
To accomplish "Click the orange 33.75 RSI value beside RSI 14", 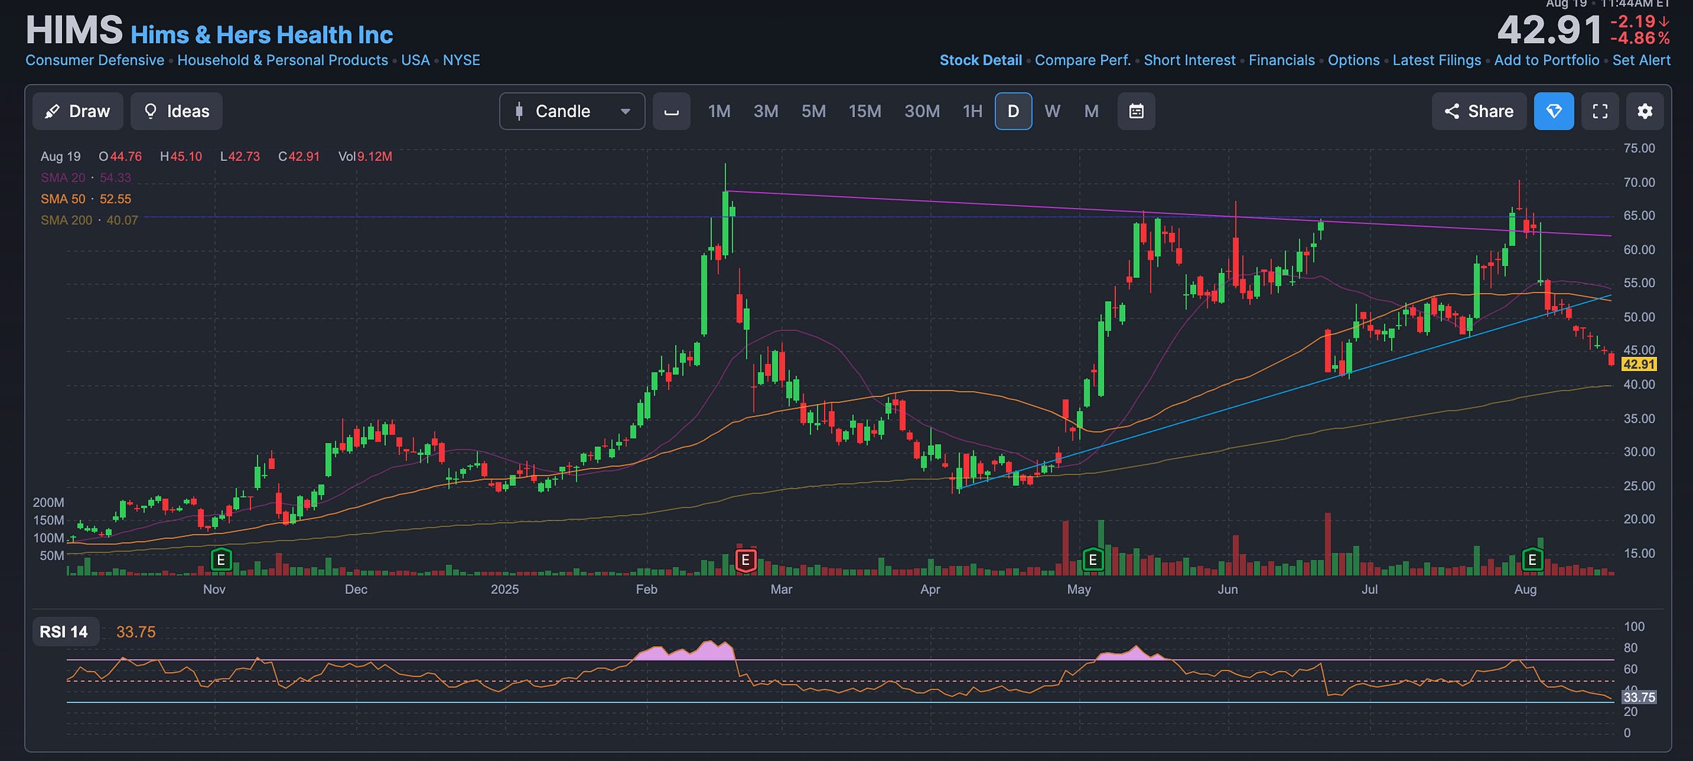I will [x=135, y=632].
